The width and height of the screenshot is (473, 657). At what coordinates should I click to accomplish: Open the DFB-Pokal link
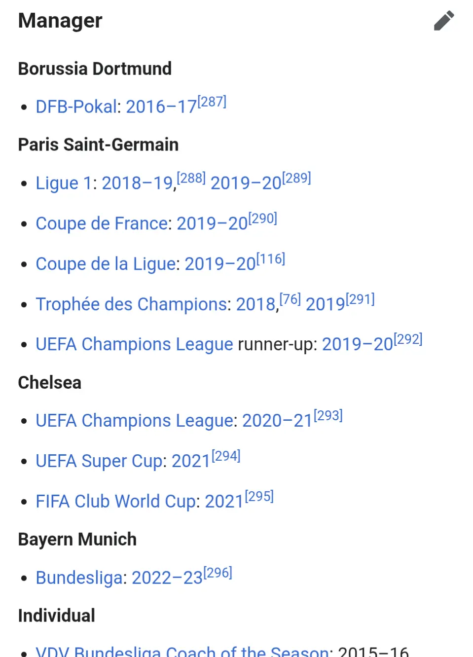pyautogui.click(x=76, y=107)
